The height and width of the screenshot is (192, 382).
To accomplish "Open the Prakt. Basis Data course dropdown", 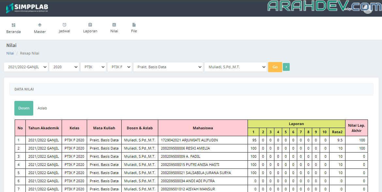I will tap(168, 67).
